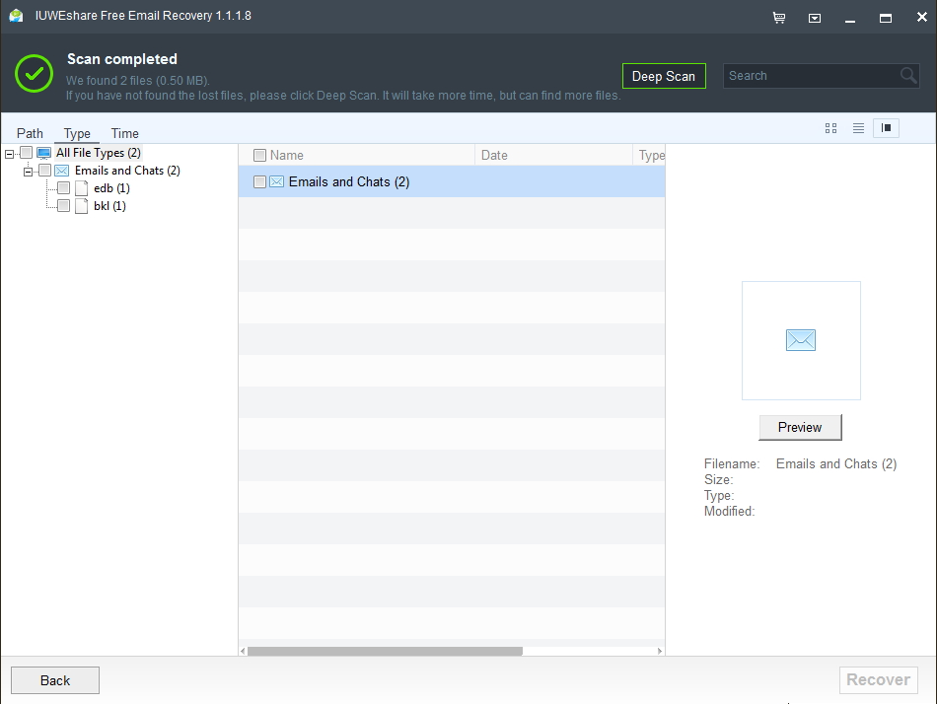The height and width of the screenshot is (704, 937).
Task: Sort by the Type column header
Action: 650,156
